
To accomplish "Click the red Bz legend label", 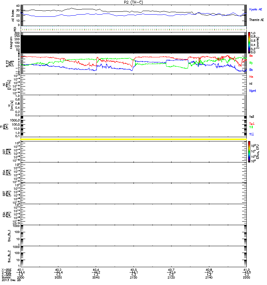I will coord(251,56).
